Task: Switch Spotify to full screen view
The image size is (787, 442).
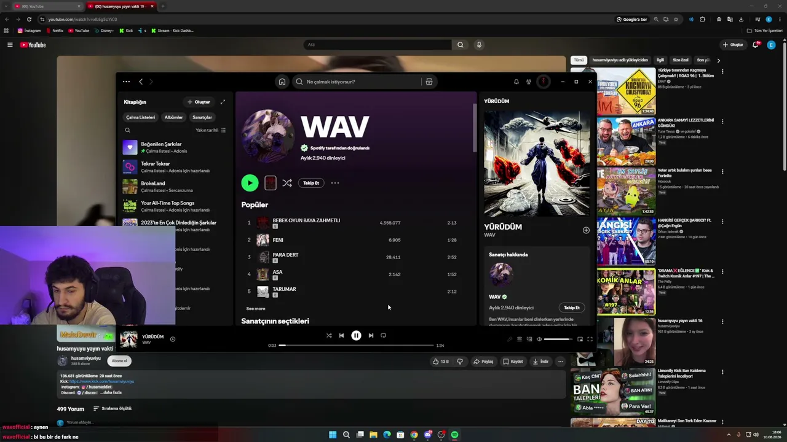Action: [x=590, y=339]
